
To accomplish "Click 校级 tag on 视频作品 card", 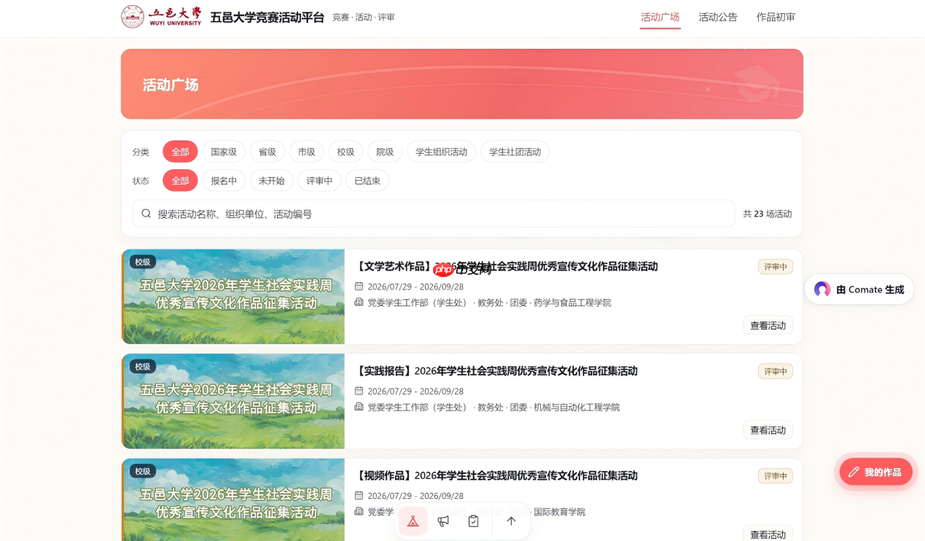I will tap(142, 471).
